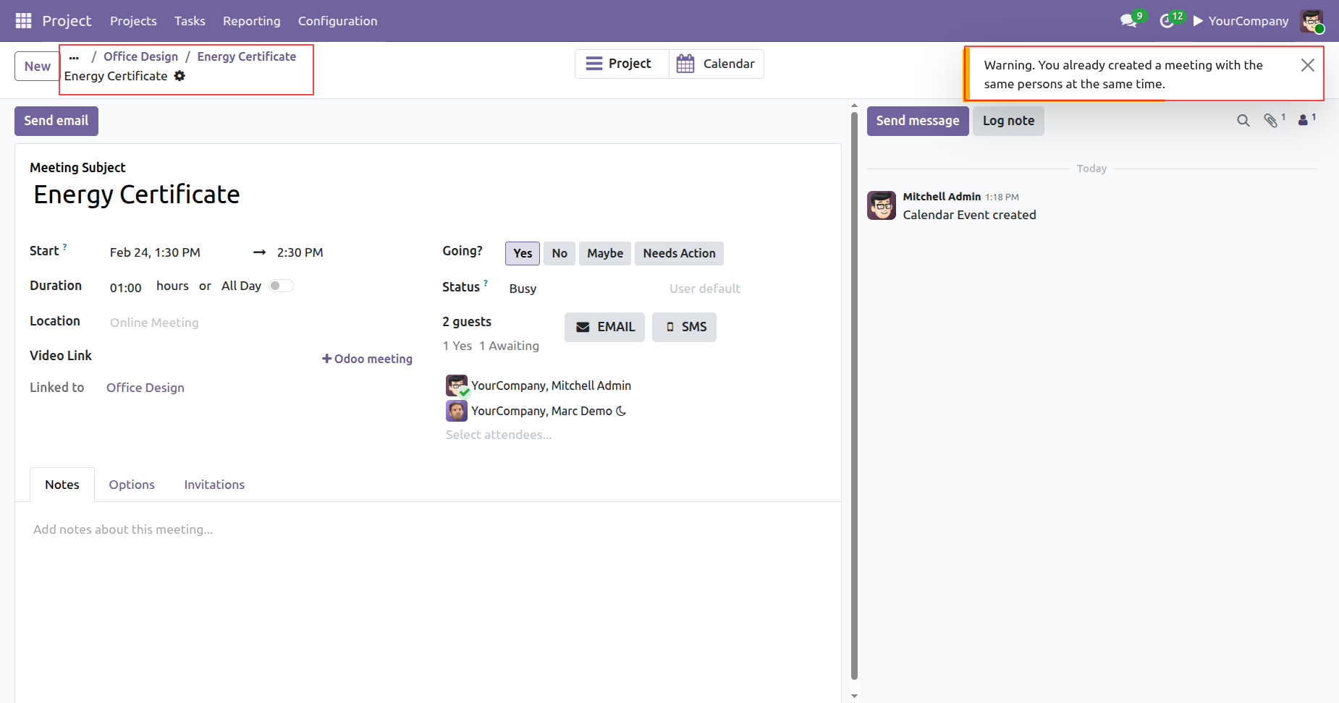The image size is (1339, 703).
Task: Click Send message in the chatter
Action: point(918,121)
